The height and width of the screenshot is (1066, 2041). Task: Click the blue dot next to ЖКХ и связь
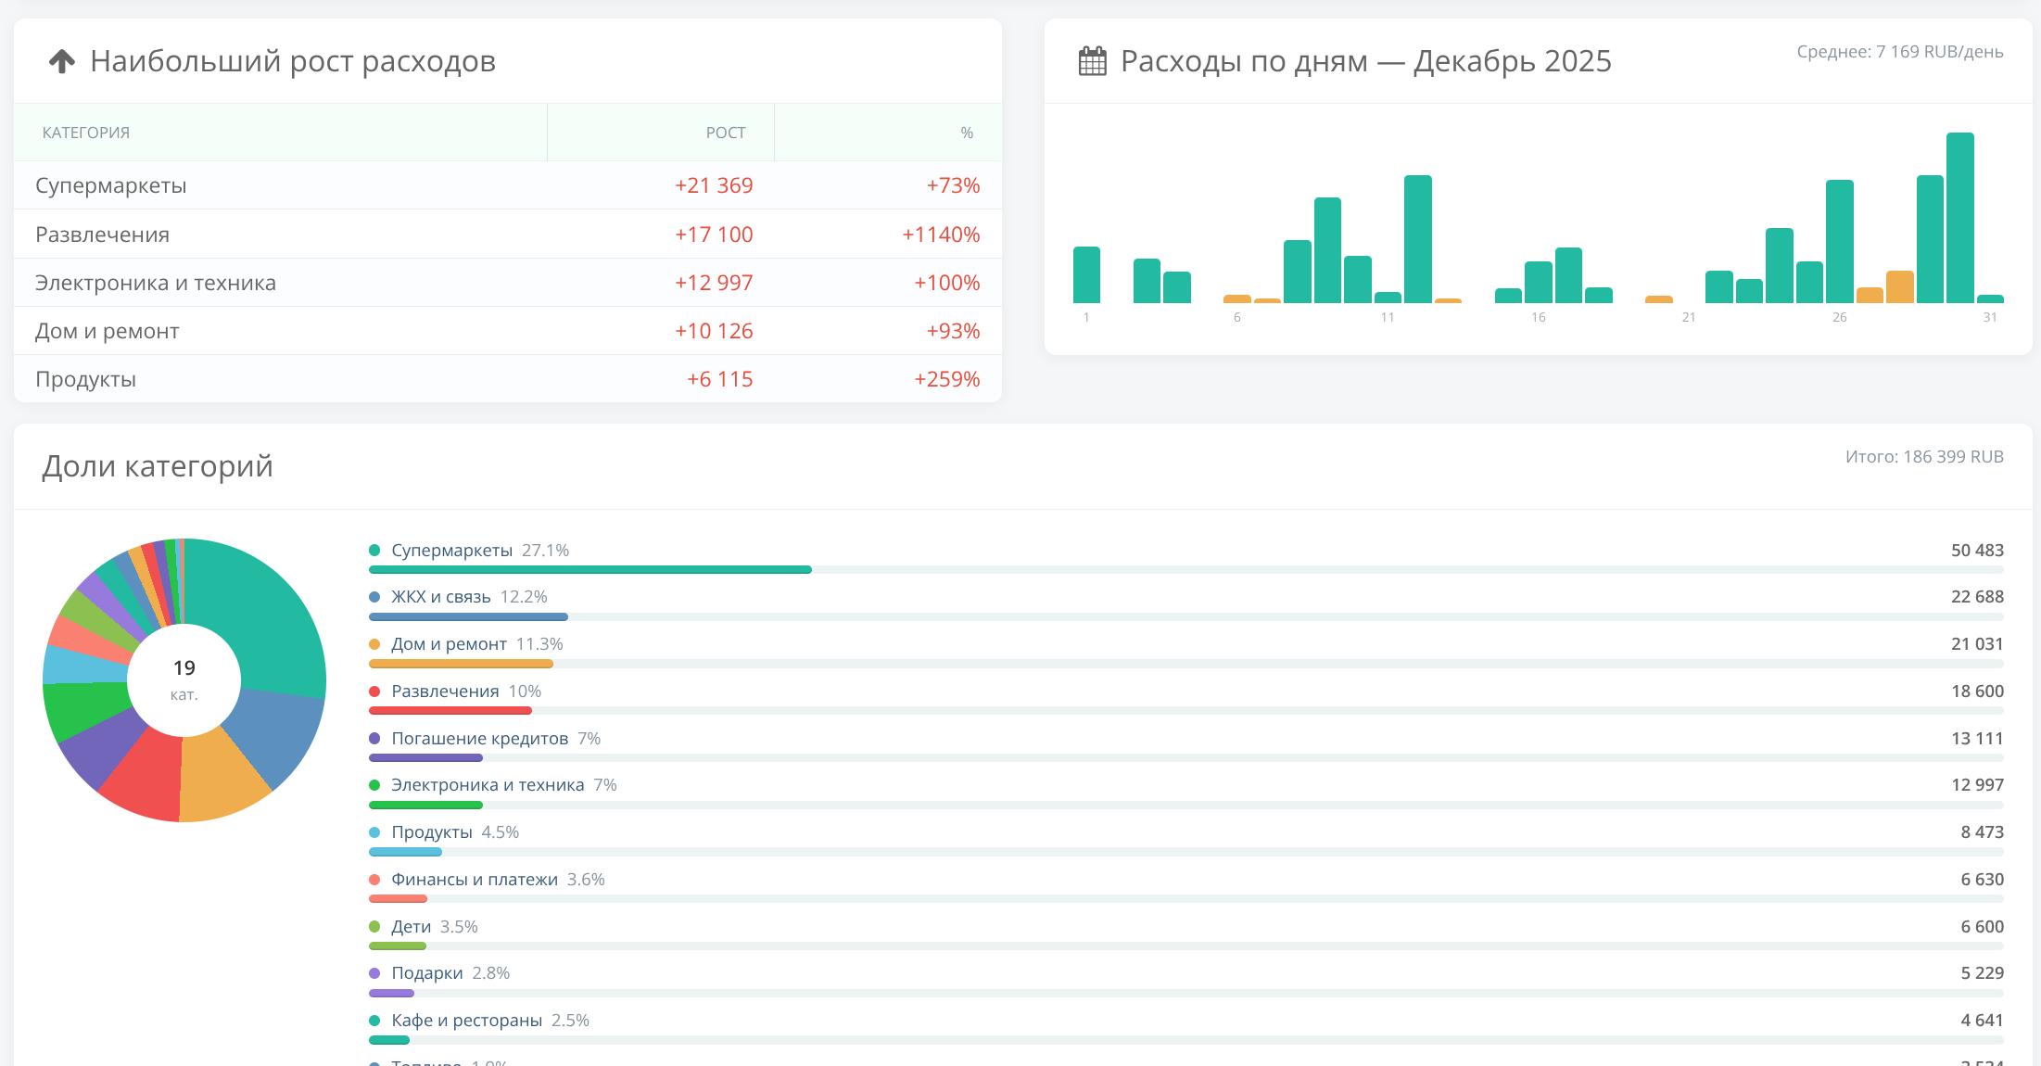coord(374,597)
